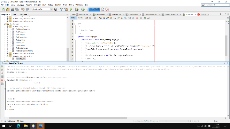
Task: Click the Find Selection magnifier icon in editor toolbar
Action: click(100, 18)
